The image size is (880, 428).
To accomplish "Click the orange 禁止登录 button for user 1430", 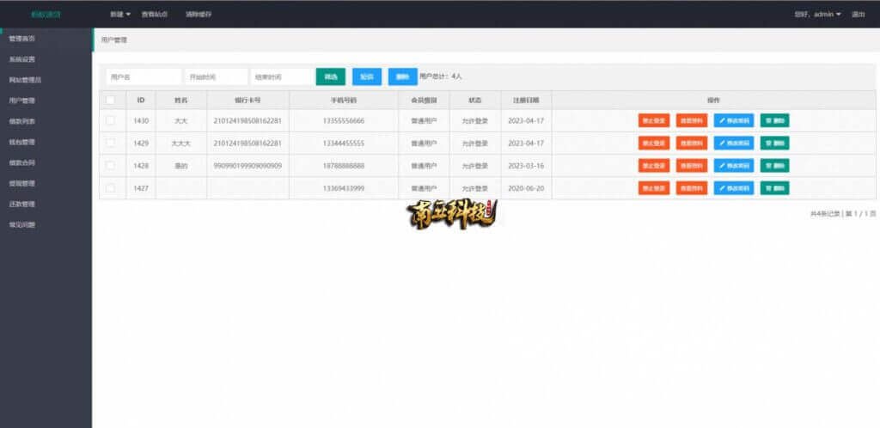I will pyautogui.click(x=654, y=121).
